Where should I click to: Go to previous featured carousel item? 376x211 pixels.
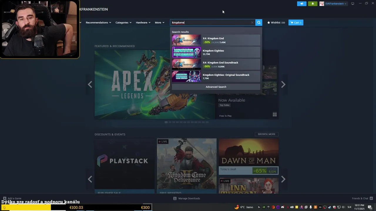90,84
